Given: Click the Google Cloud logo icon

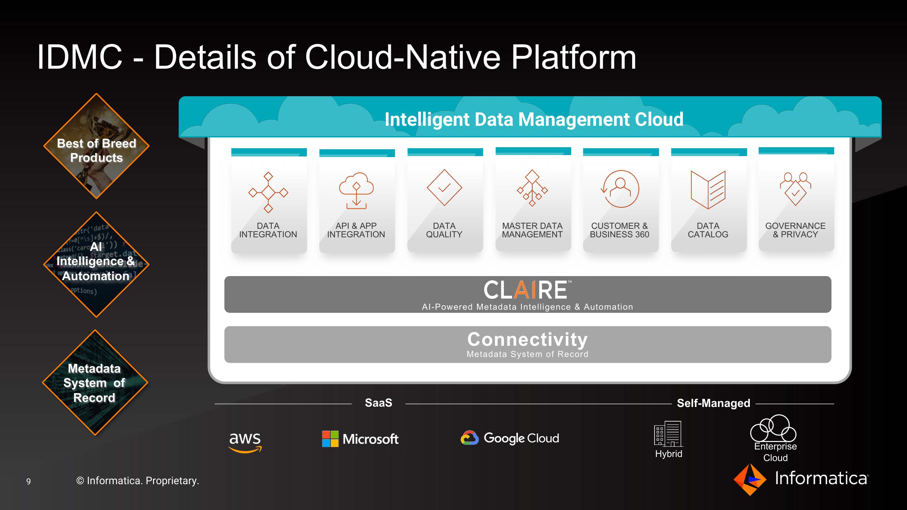Looking at the screenshot, I should 470,438.
